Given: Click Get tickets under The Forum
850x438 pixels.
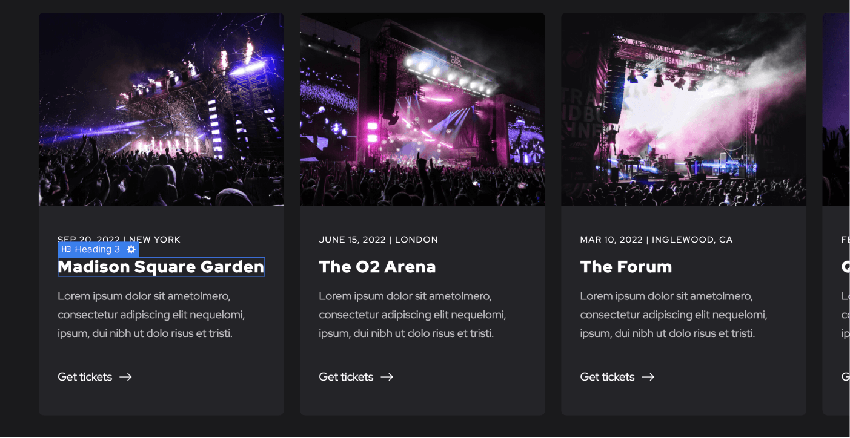Looking at the screenshot, I should [x=607, y=376].
